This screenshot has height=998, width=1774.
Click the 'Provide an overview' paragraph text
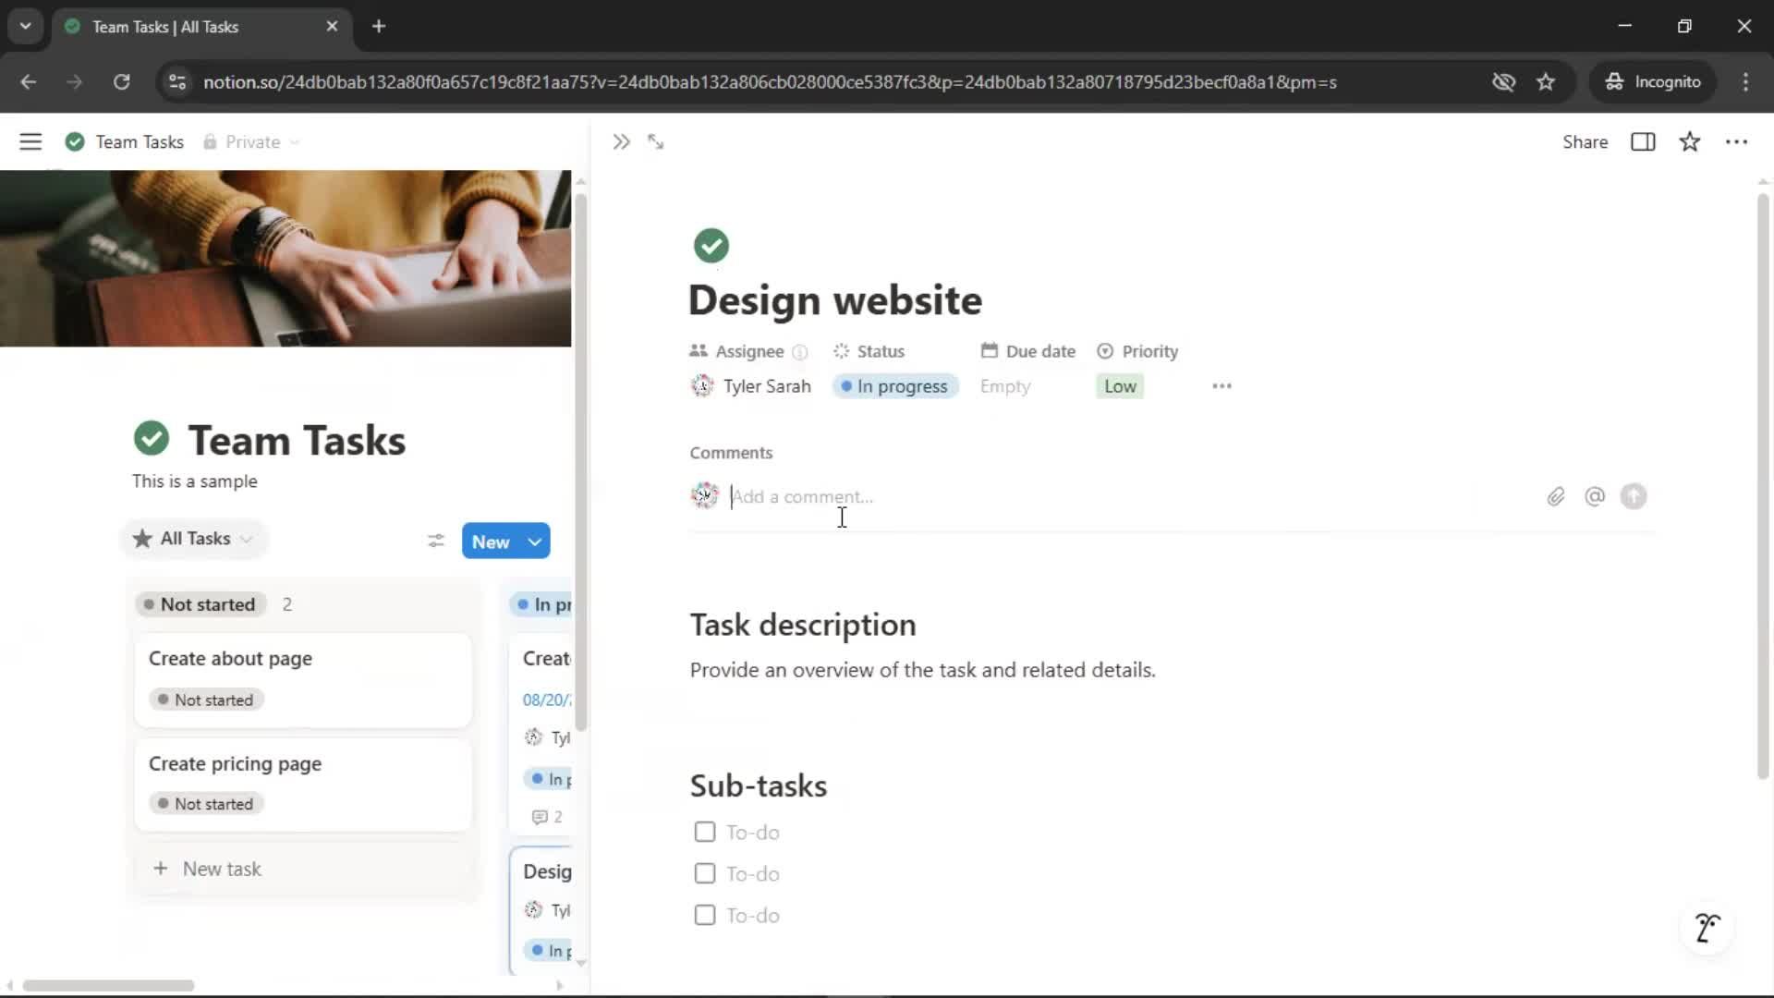922,670
